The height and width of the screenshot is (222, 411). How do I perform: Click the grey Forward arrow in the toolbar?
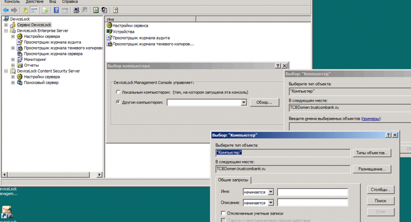(14, 10)
